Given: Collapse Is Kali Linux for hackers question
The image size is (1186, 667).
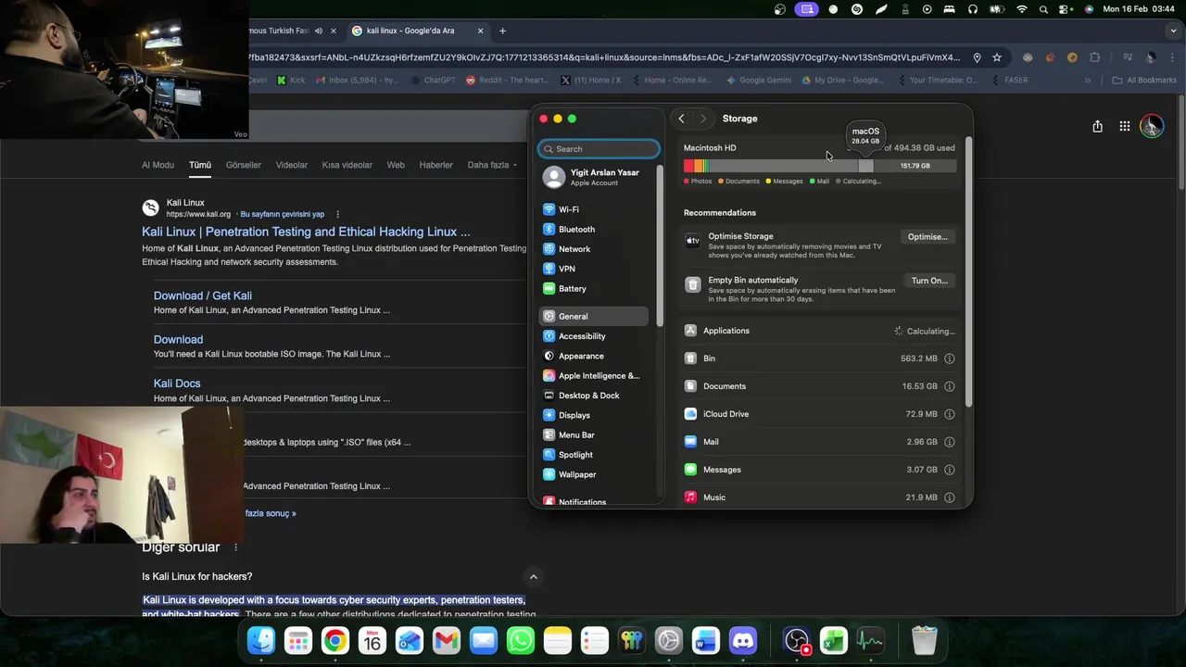Looking at the screenshot, I should 533,577.
